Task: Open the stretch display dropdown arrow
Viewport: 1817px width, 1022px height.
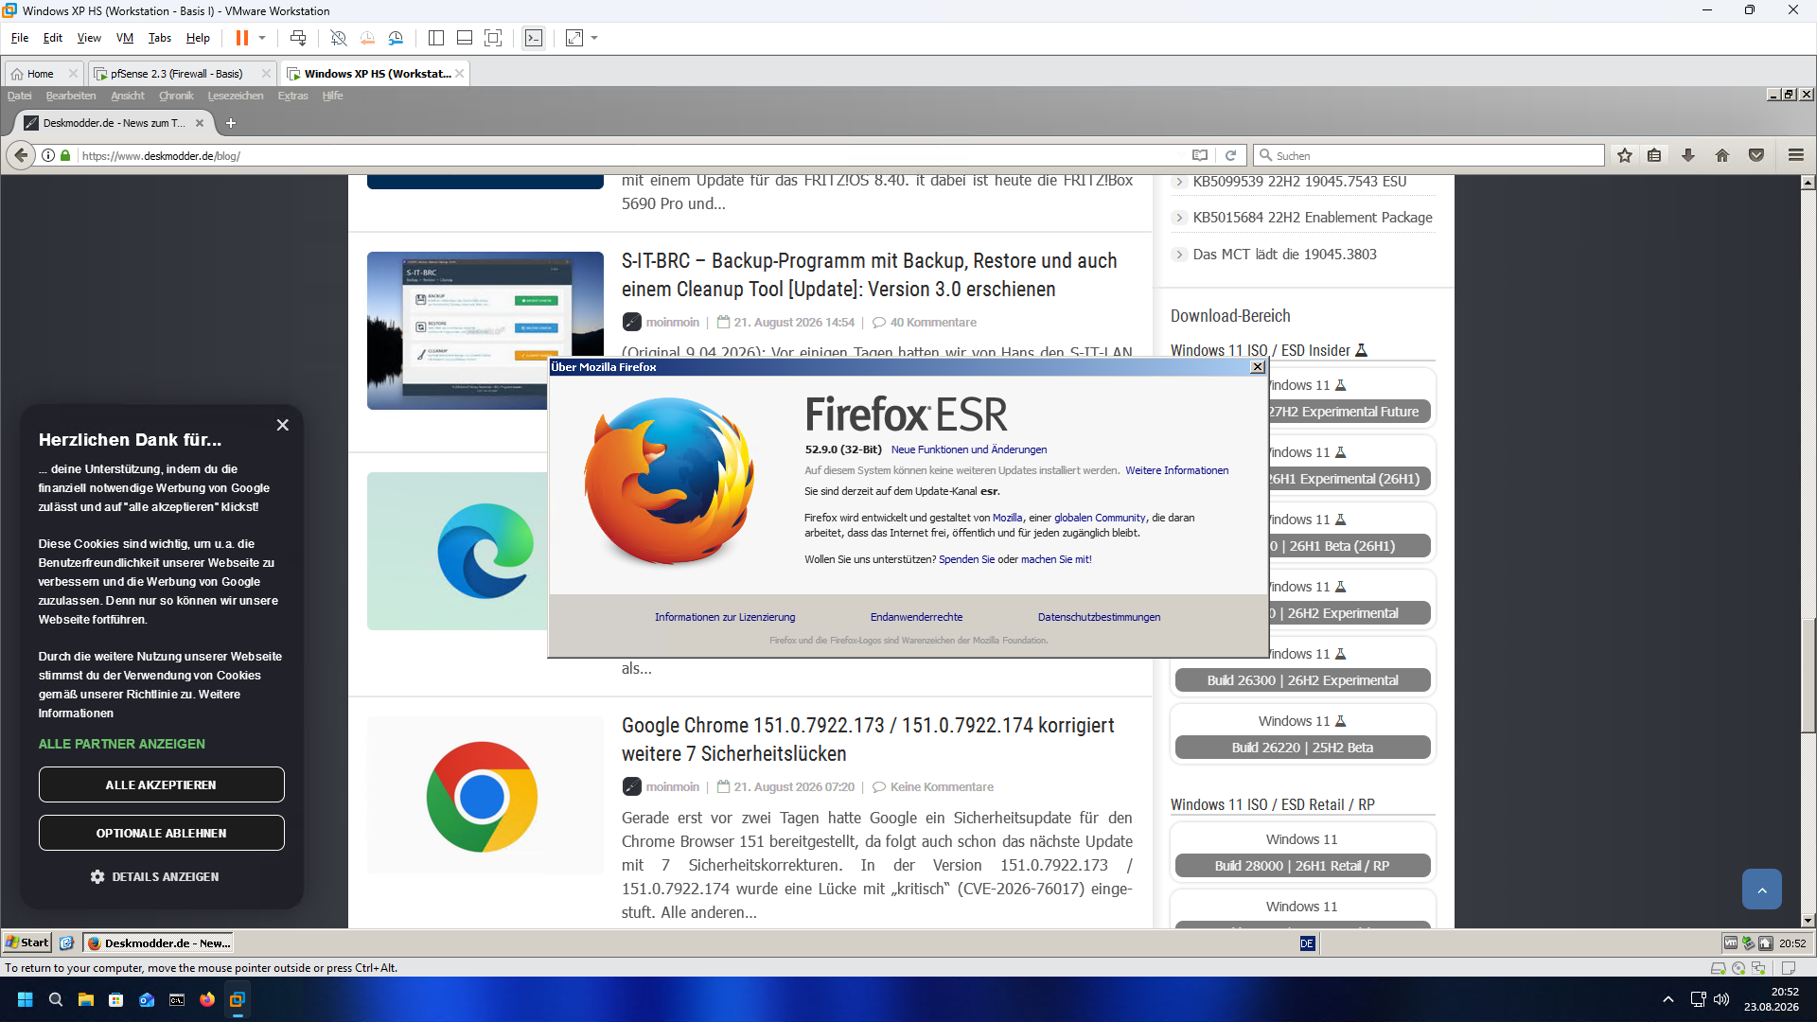Action: 594,38
